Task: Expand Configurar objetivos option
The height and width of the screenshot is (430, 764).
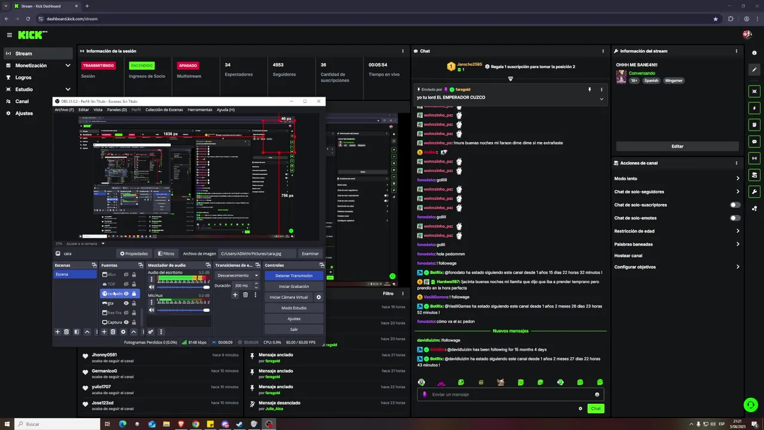Action: tap(738, 267)
